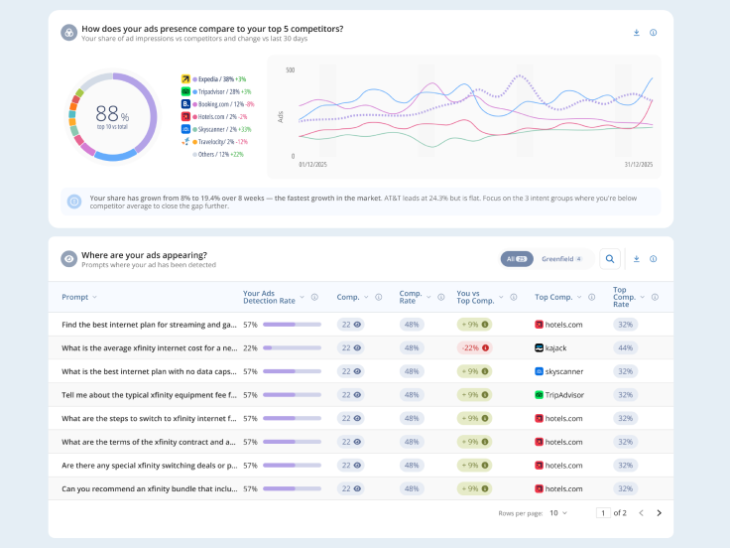Click skyscanner logo in no data caps row
The height and width of the screenshot is (548, 730).
[539, 371]
